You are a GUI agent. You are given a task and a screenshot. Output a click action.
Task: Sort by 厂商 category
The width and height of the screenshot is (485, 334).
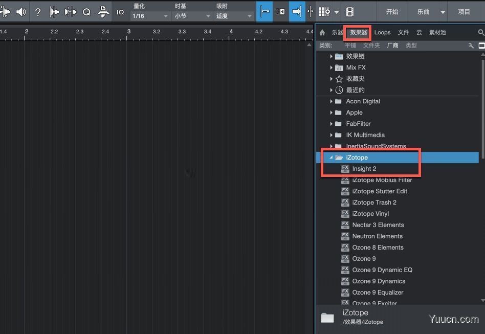tap(392, 46)
